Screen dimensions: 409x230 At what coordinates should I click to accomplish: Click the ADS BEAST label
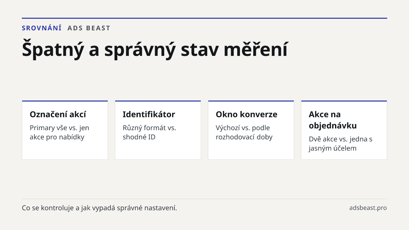(89, 28)
